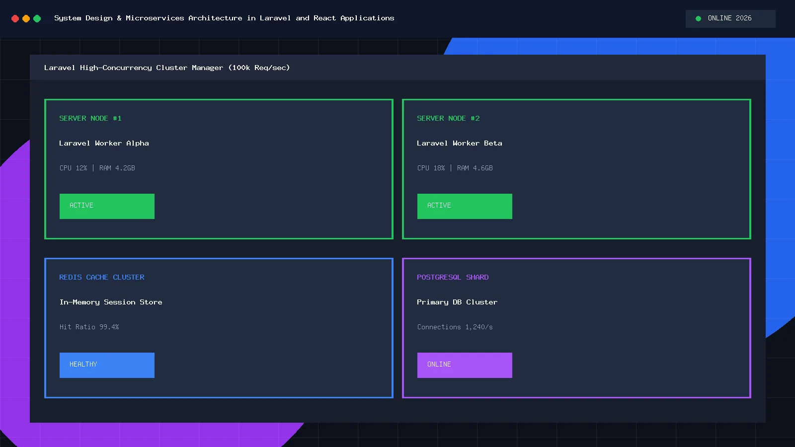Image resolution: width=795 pixels, height=447 pixels.
Task: Select the SERVER NODE #1 heading
Action: 90,118
